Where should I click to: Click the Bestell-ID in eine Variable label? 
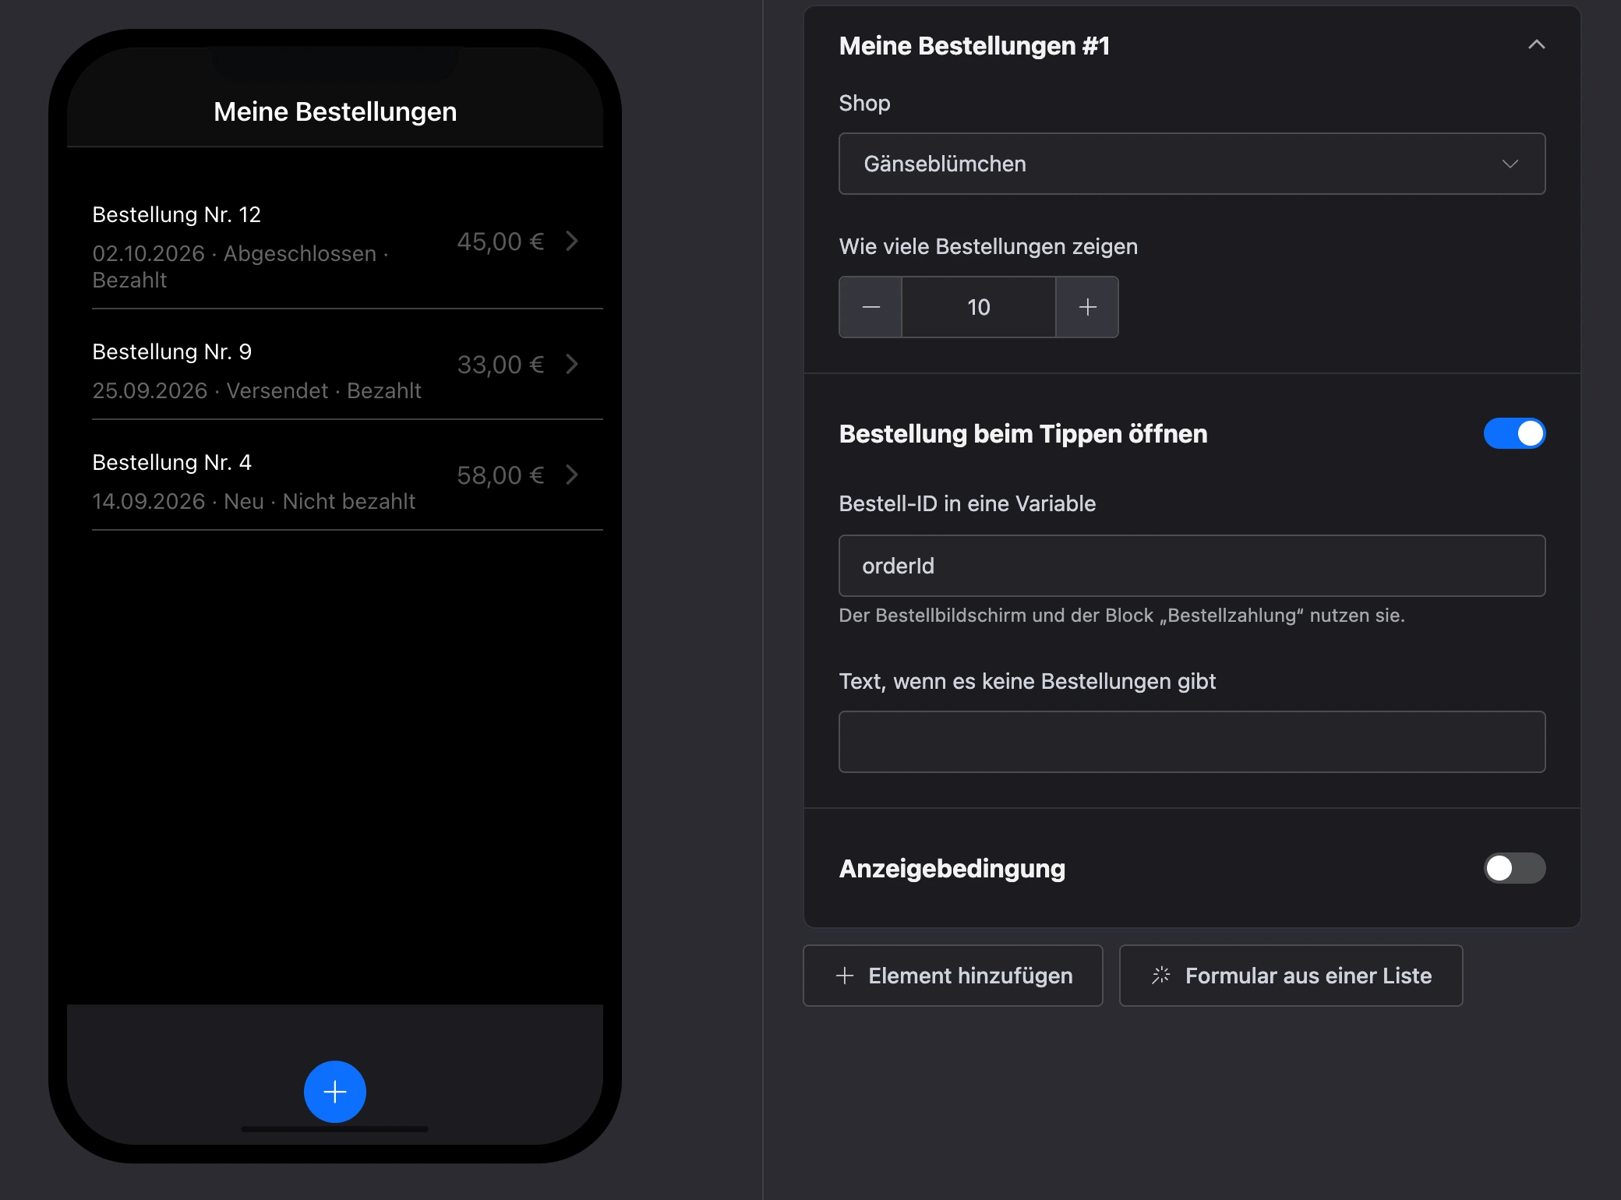967,503
